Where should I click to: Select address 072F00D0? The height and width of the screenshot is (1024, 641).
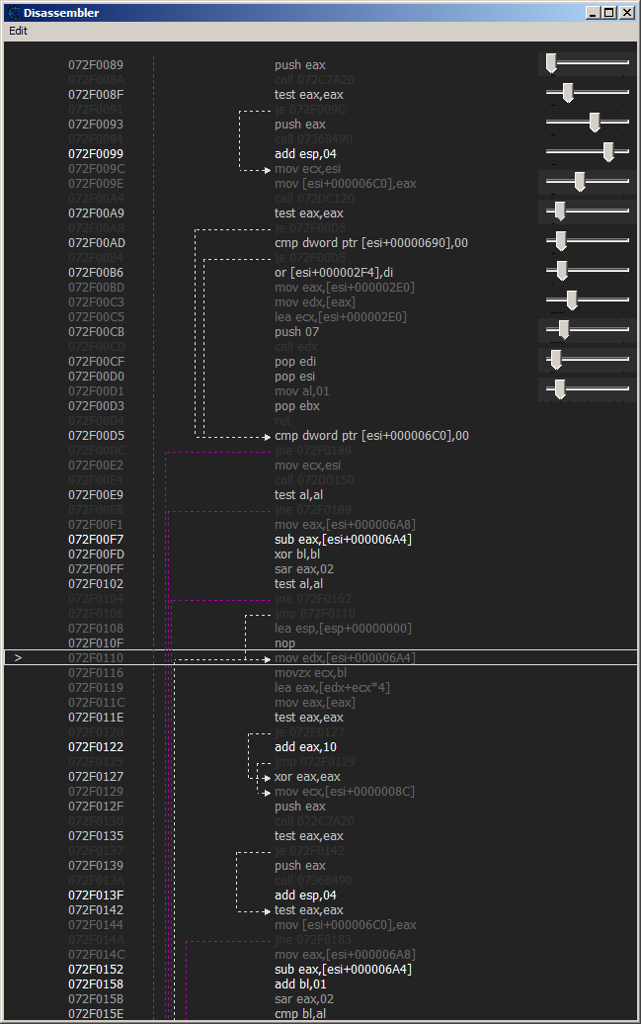(x=96, y=377)
